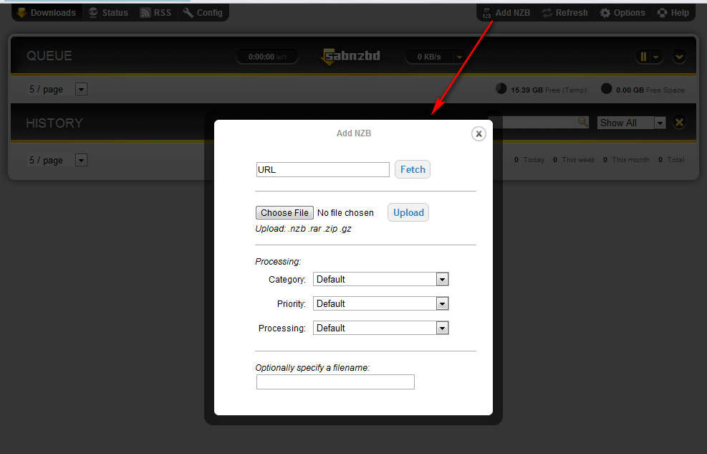Click the 15.39 GB Free (Temp) text
This screenshot has height=454, width=707.
click(549, 90)
